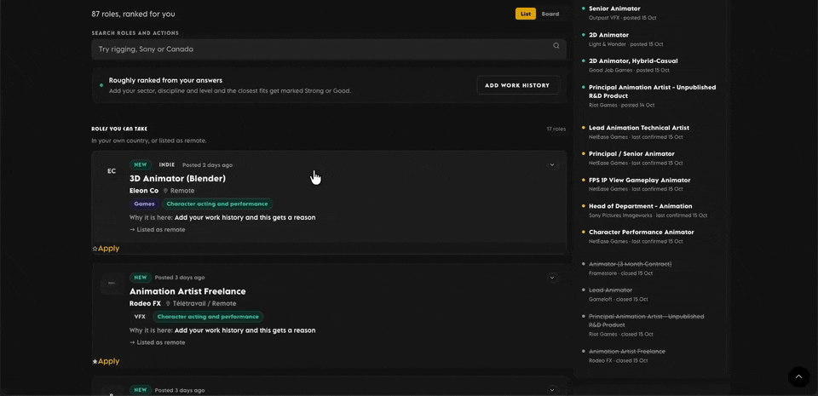Viewport: 818px width, 396px height.
Task: Open the closed Lead Animator entry
Action: [x=610, y=290]
